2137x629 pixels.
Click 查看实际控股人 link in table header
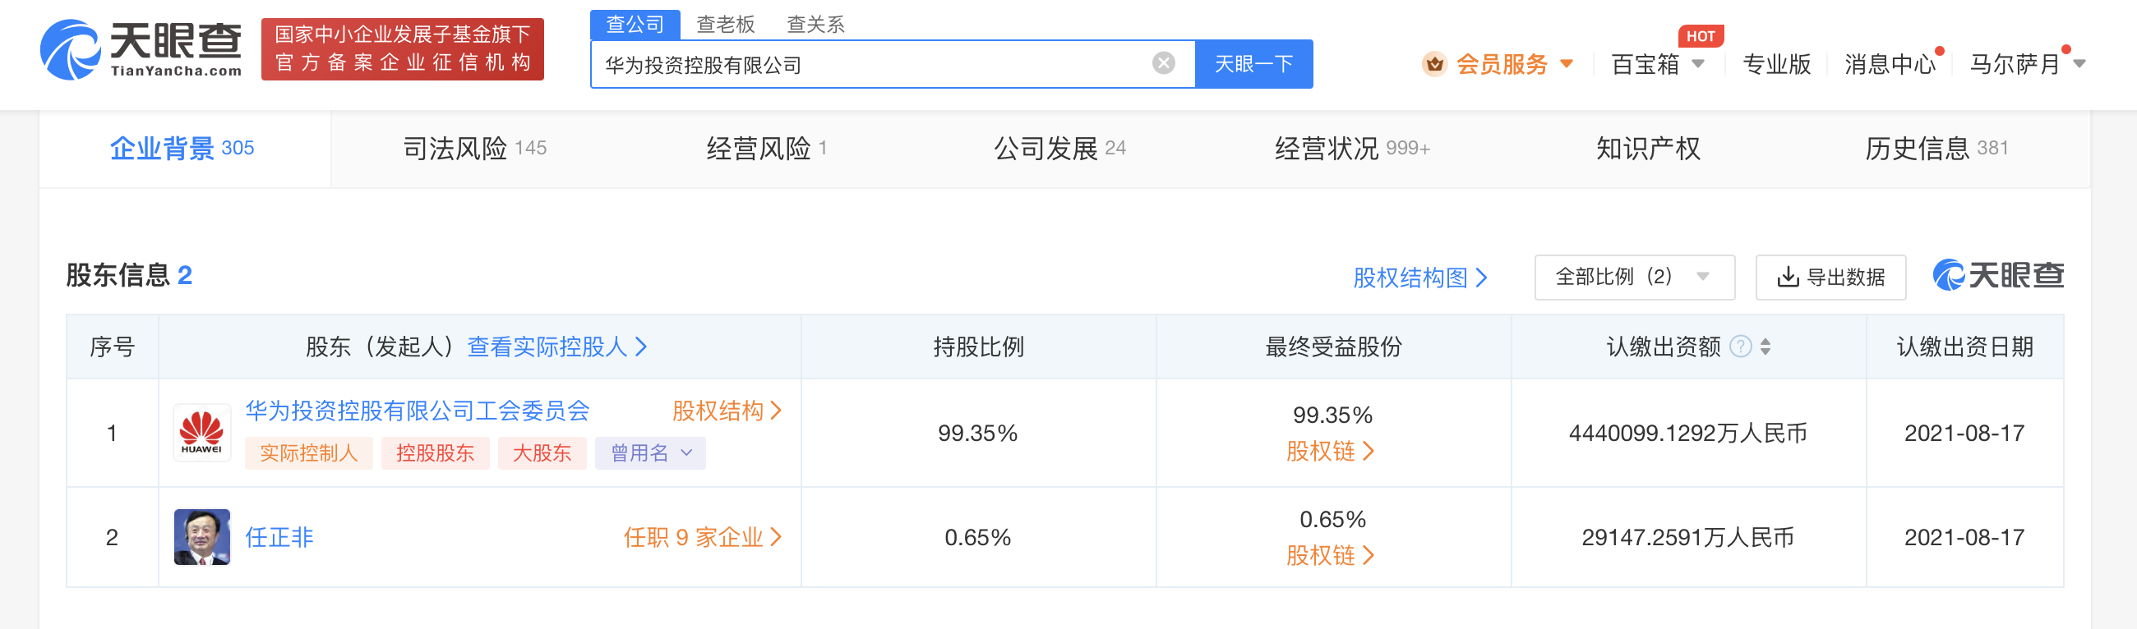pos(556,347)
